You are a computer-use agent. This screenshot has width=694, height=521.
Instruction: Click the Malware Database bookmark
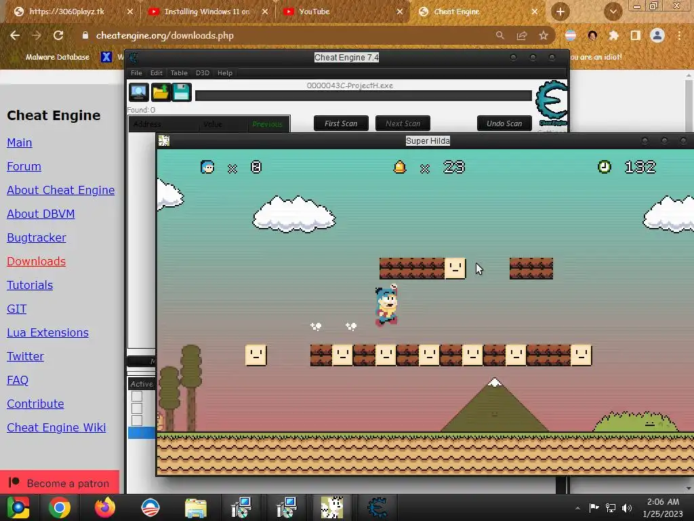(58, 57)
